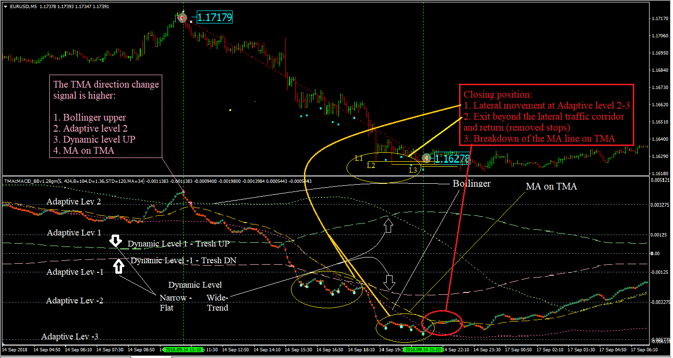Click the cyan 1.17179 price label

pos(214,18)
